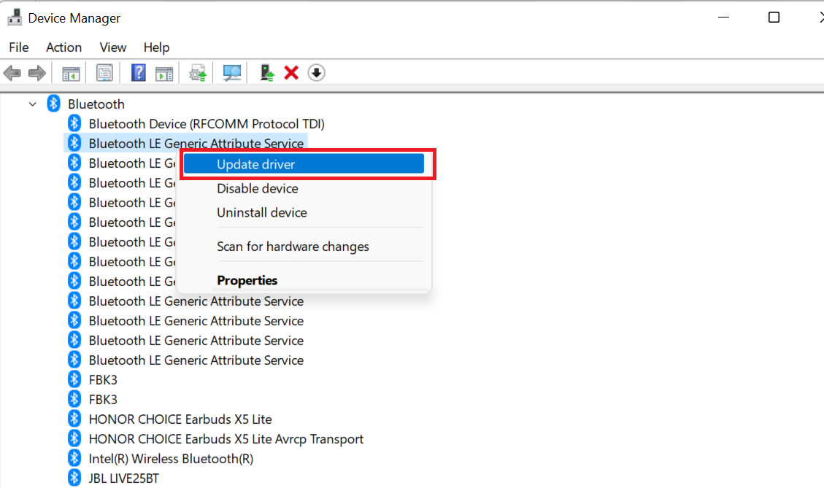Open the Action menu
824x488 pixels.
tap(64, 47)
